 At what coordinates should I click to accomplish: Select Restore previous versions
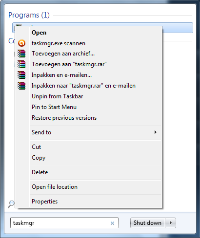[x=64, y=118]
